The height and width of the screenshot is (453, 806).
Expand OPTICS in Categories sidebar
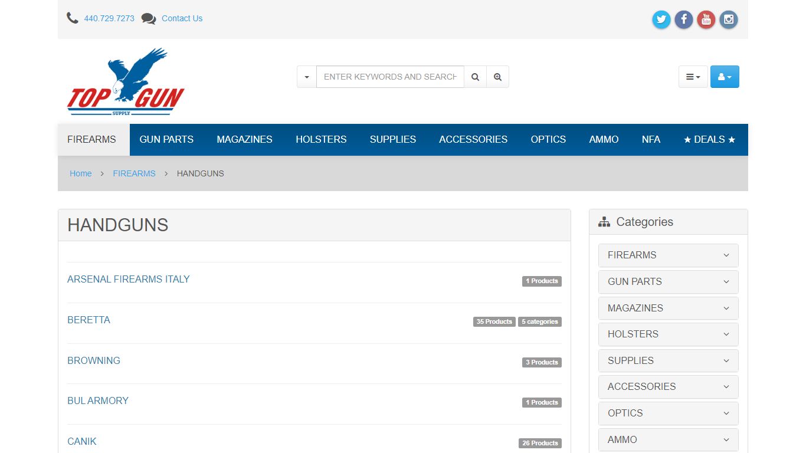tap(669, 413)
